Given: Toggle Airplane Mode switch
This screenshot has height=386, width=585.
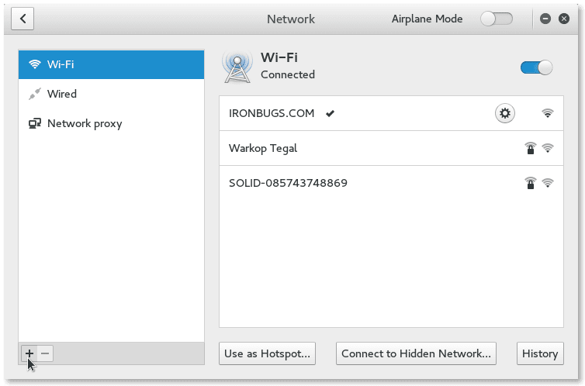Looking at the screenshot, I should click(x=497, y=19).
